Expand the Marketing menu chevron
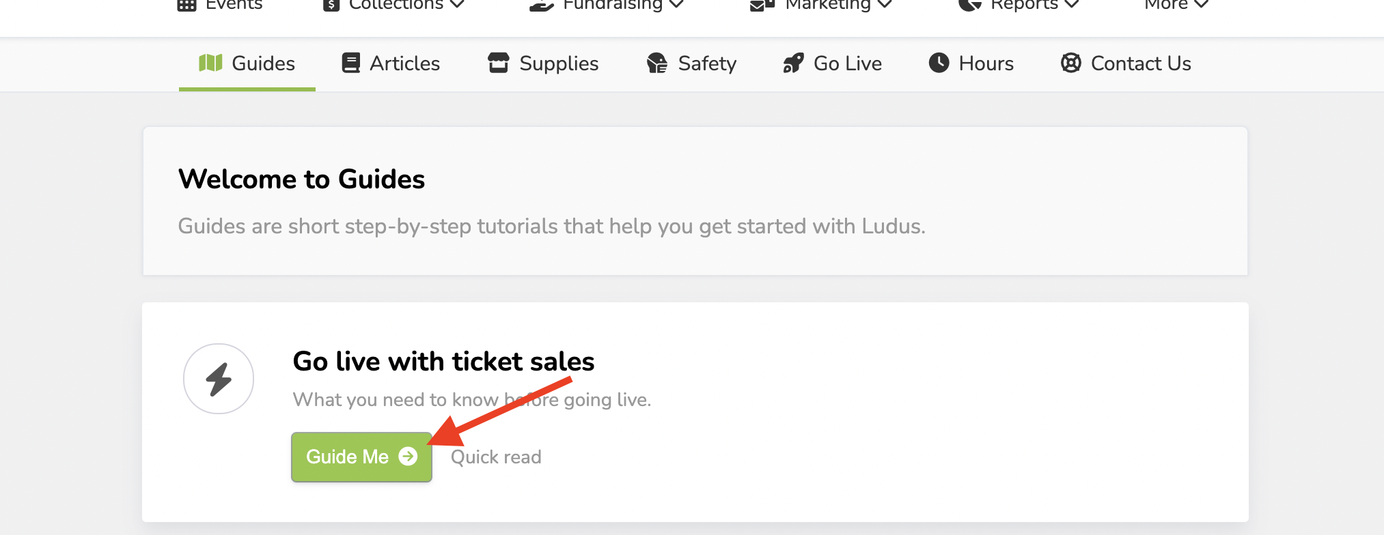Viewport: 1384px width, 535px height. click(x=884, y=5)
